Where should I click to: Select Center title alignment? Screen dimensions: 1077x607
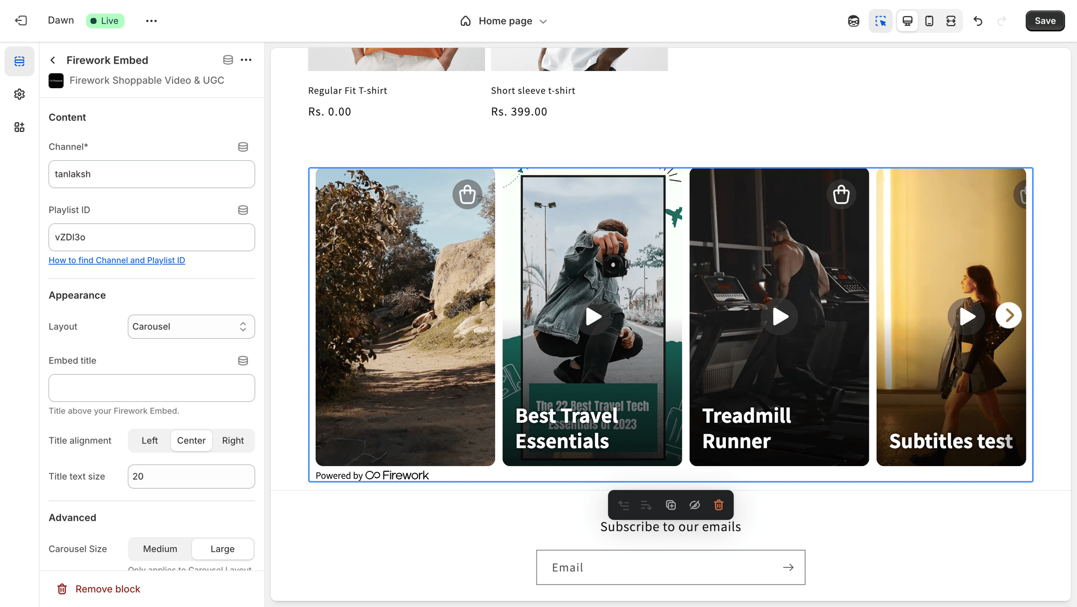[191, 440]
